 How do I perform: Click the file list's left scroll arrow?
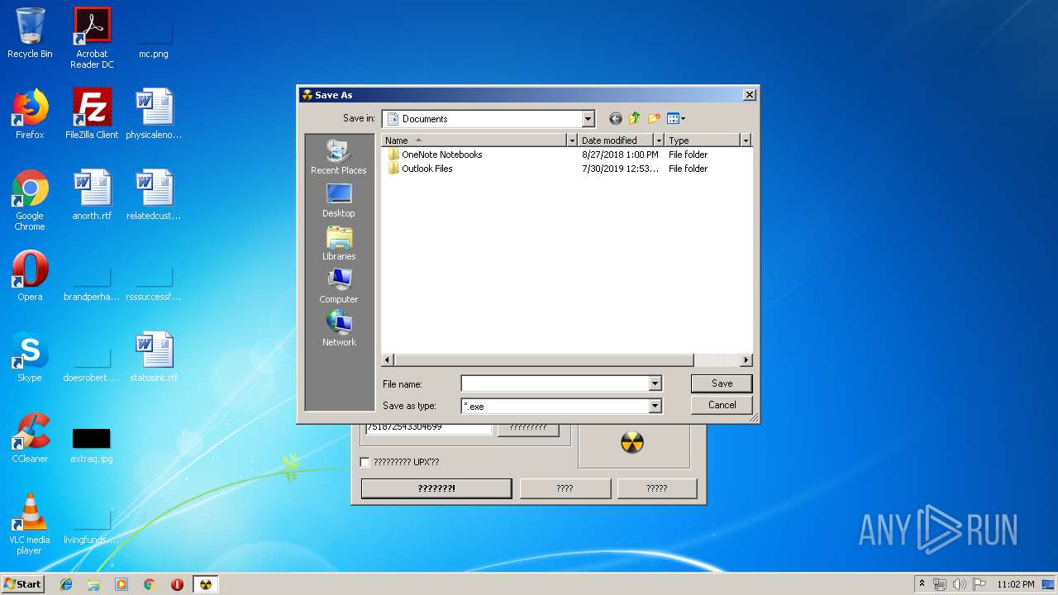388,360
